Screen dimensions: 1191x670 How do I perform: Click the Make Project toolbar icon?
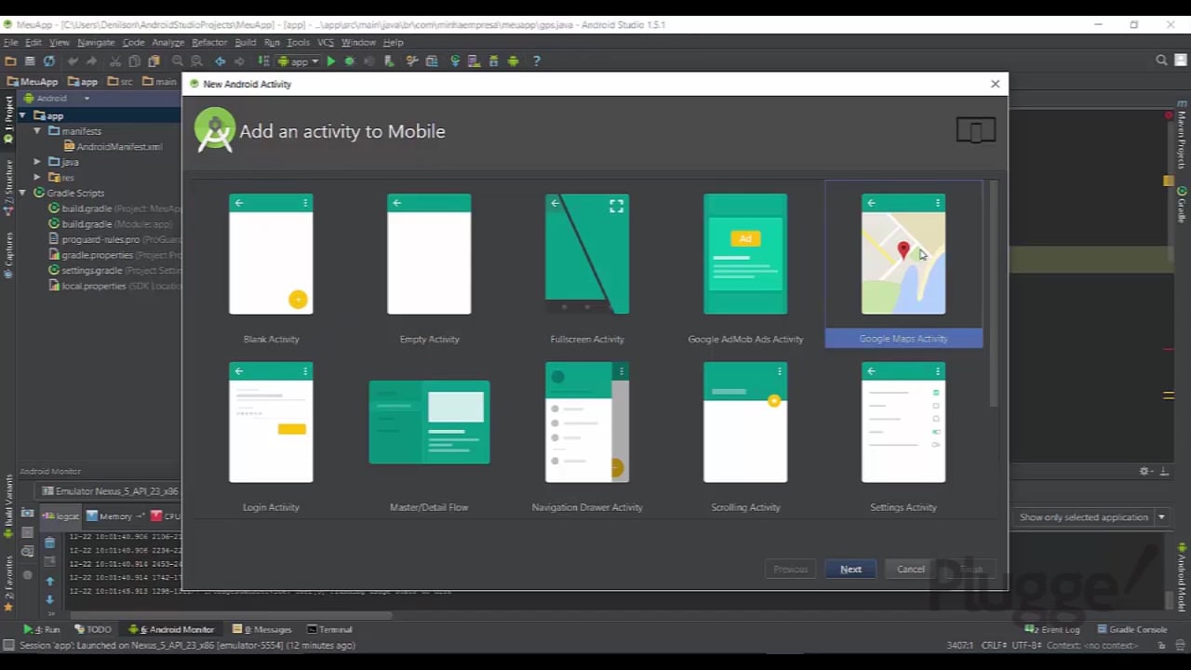(263, 61)
